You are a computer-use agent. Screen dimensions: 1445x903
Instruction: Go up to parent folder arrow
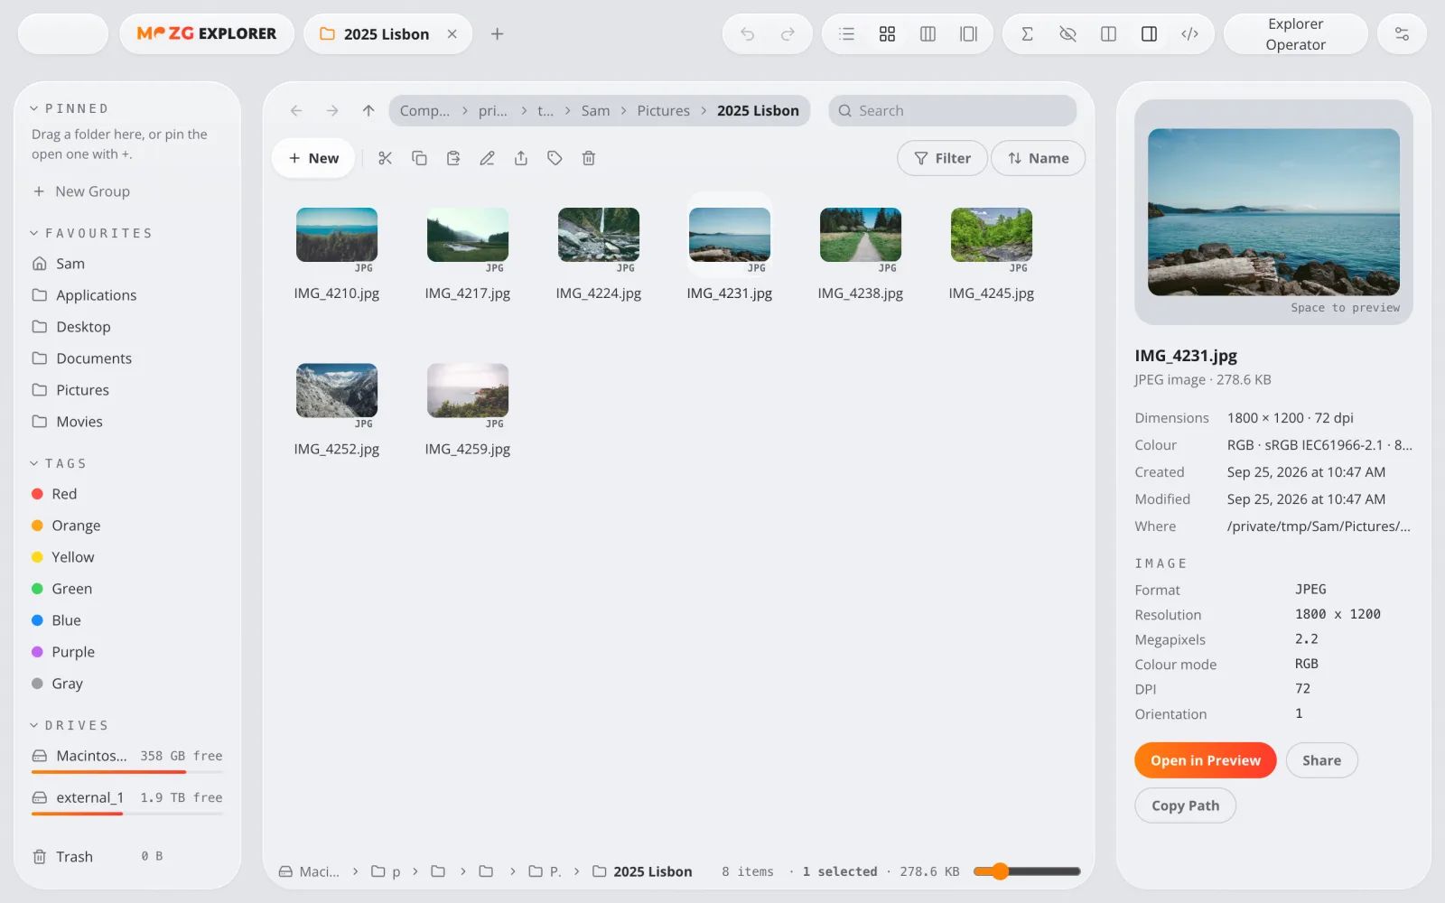[x=368, y=110]
